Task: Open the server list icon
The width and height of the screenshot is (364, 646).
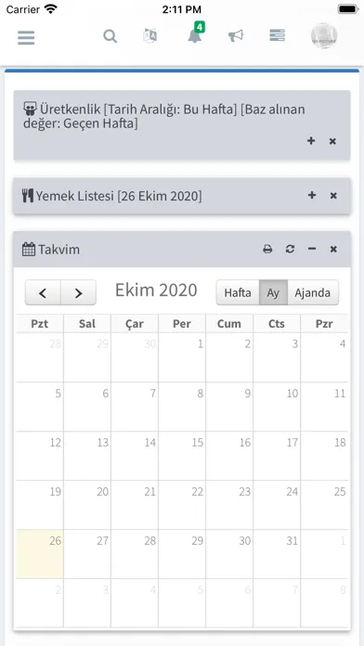Action: click(x=278, y=35)
